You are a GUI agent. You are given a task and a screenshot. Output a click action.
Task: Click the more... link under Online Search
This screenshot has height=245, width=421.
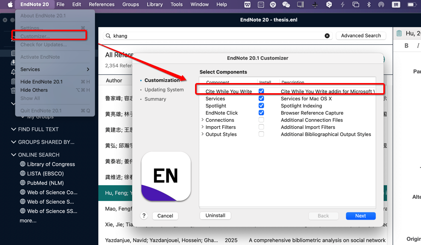click(28, 221)
